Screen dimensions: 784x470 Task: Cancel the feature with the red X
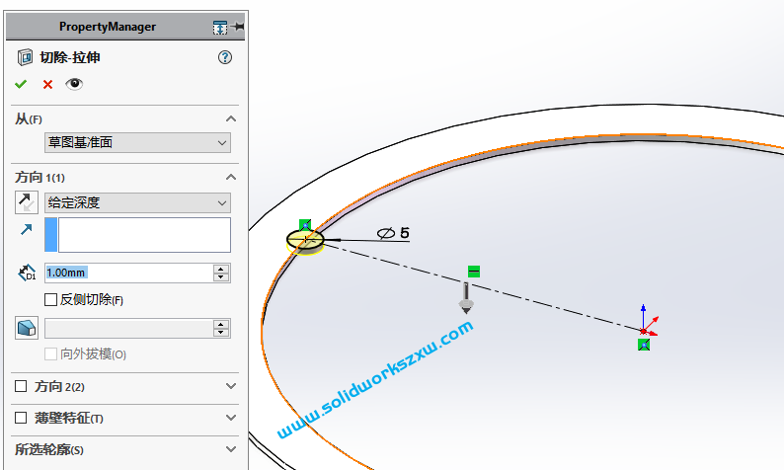pyautogui.click(x=47, y=85)
